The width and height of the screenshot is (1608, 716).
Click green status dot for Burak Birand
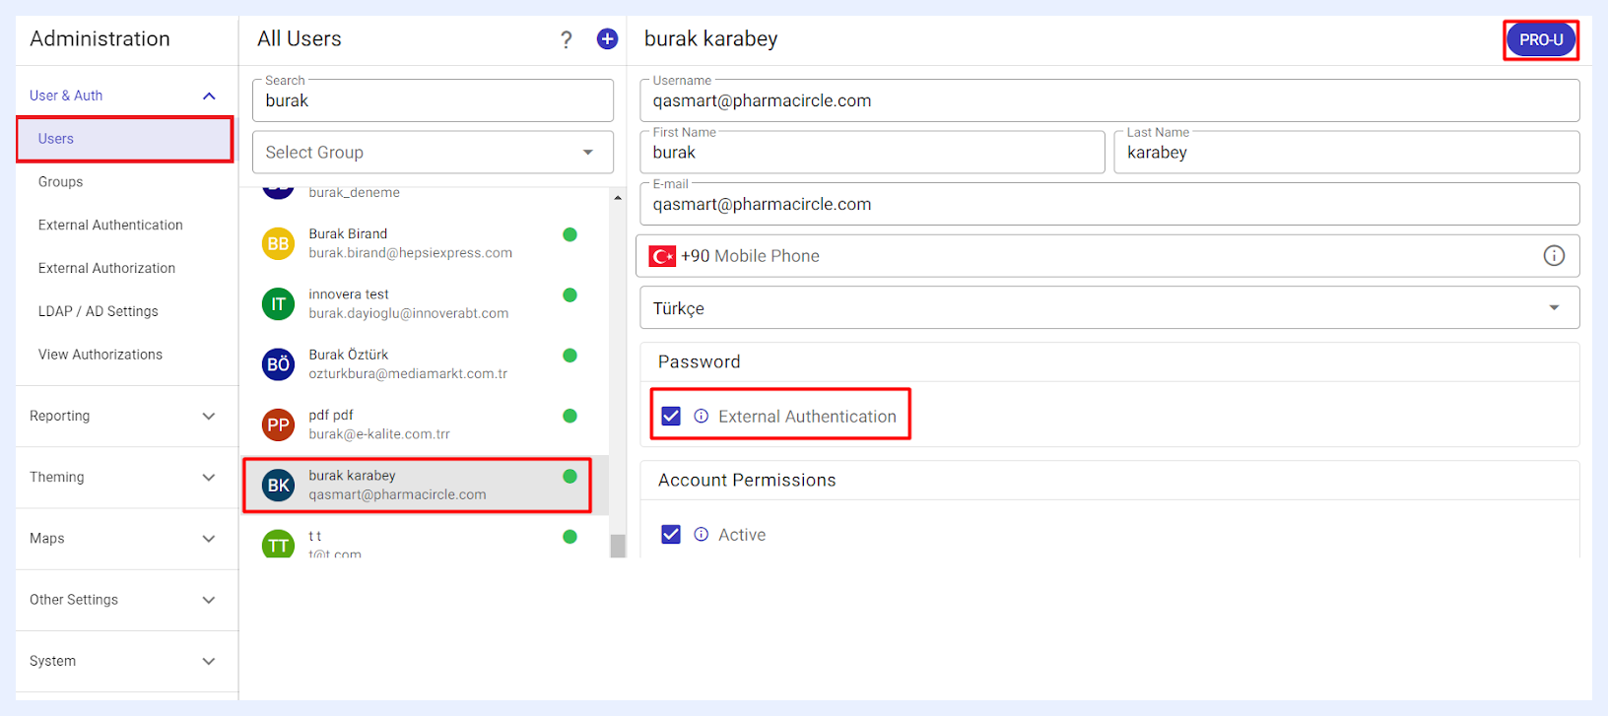pyautogui.click(x=569, y=234)
